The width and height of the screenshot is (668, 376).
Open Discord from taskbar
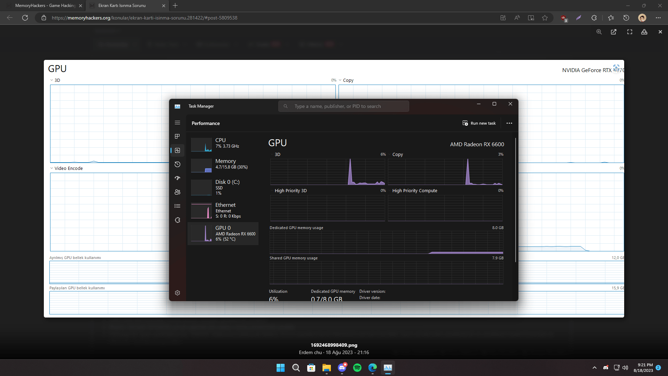pyautogui.click(x=342, y=368)
